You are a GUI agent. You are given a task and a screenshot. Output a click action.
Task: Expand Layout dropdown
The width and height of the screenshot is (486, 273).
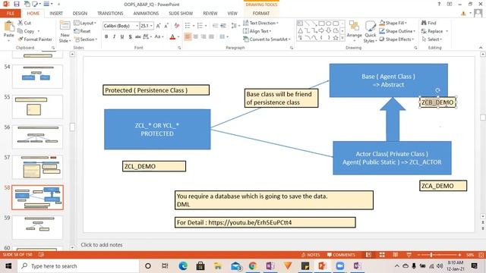point(85,23)
